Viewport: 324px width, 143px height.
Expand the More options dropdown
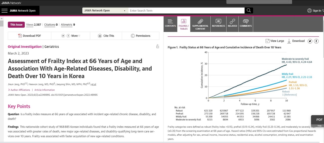click(75, 36)
